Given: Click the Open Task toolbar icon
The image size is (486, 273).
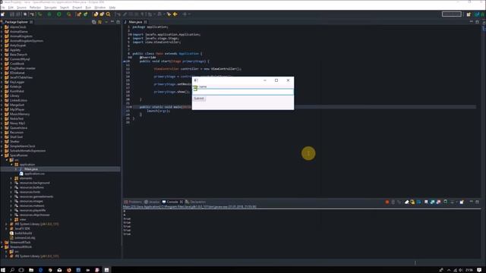Looking at the screenshot, I should pyautogui.click(x=102, y=14).
